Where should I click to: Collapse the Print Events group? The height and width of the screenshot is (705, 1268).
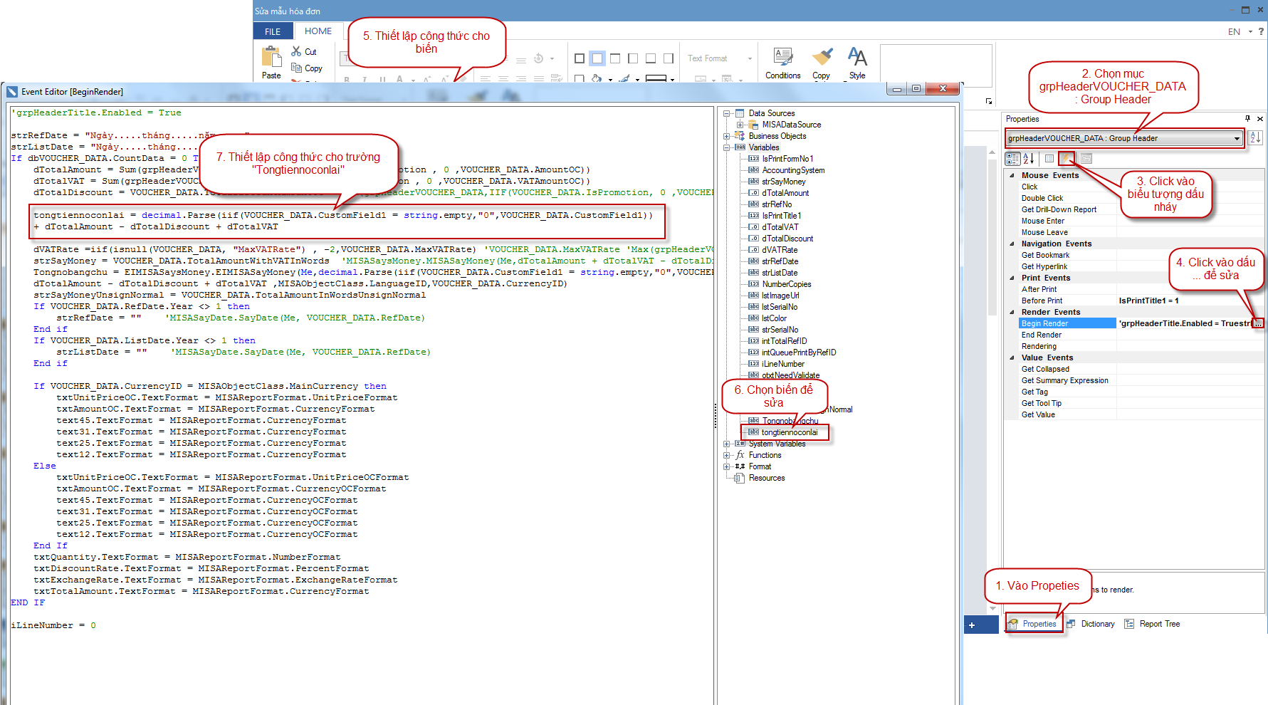1012,278
